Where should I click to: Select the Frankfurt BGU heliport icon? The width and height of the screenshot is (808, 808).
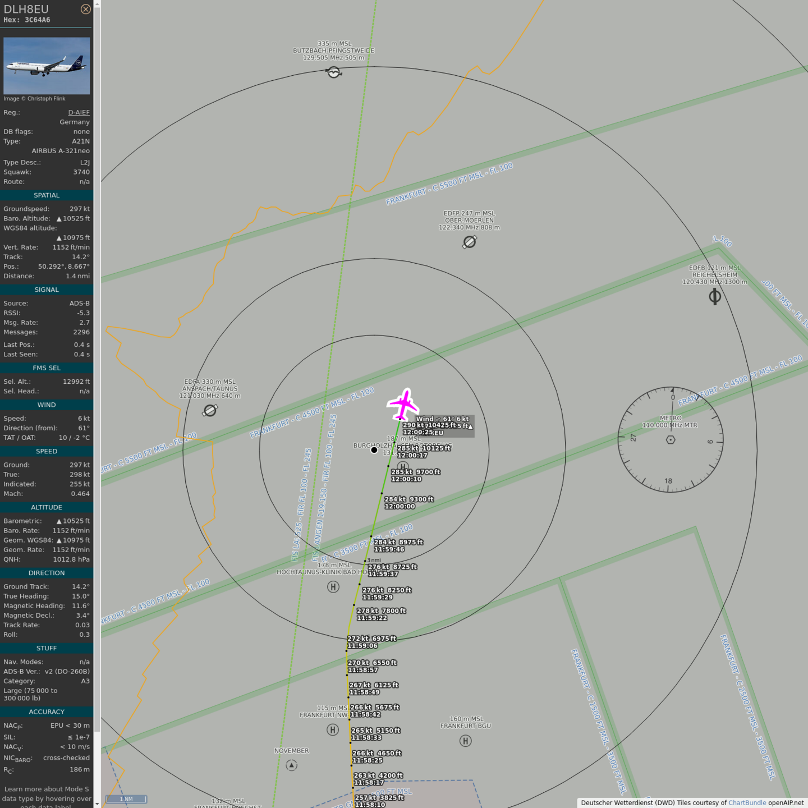(x=466, y=741)
